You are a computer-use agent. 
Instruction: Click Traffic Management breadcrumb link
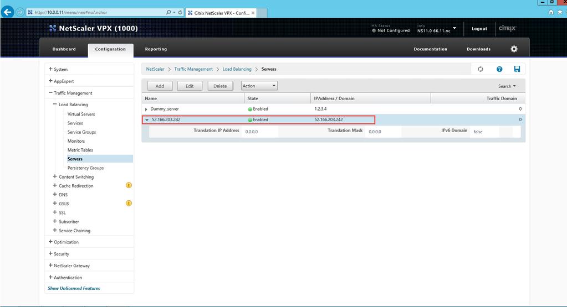click(x=193, y=69)
